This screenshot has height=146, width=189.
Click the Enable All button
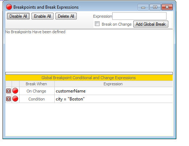(42, 16)
